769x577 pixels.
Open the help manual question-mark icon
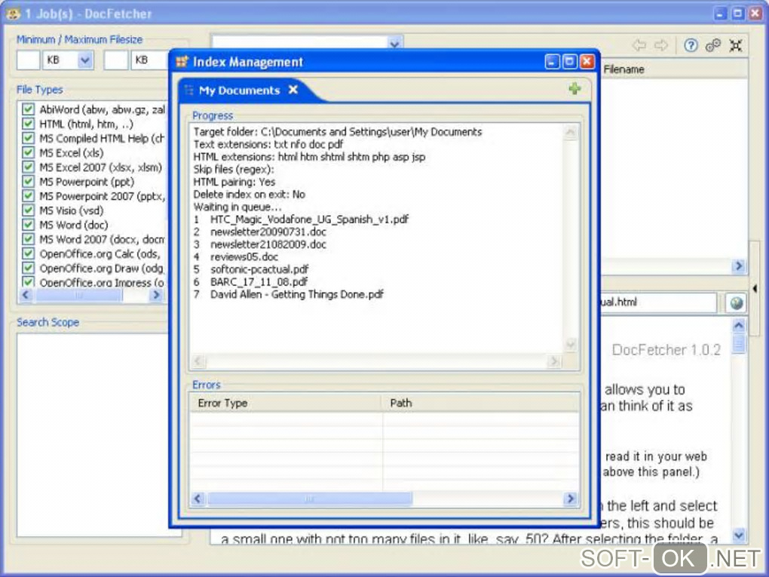(x=691, y=45)
